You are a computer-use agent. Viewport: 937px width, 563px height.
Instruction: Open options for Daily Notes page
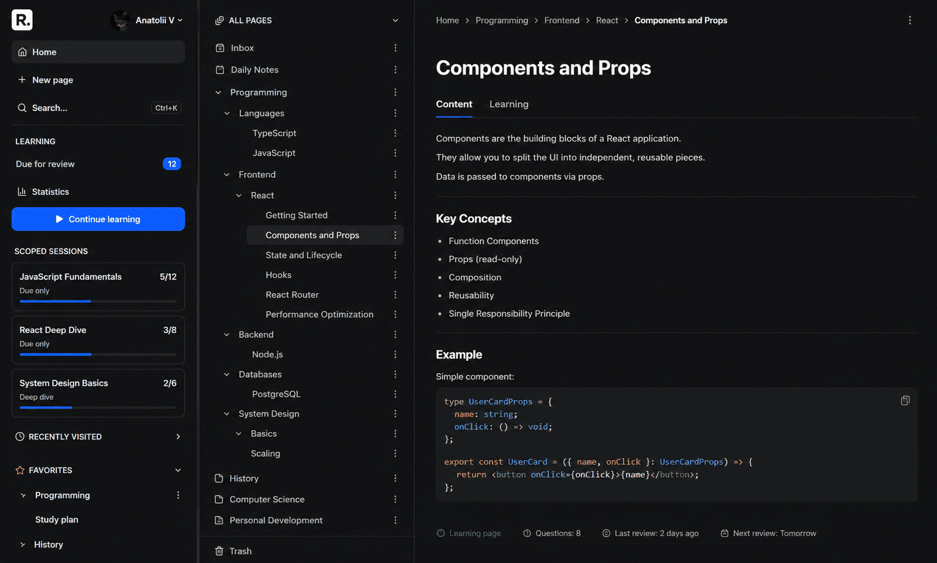395,70
